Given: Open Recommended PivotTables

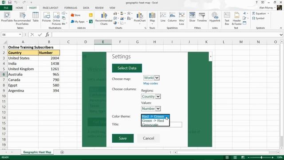Looking at the screenshot, I should tap(22, 19).
